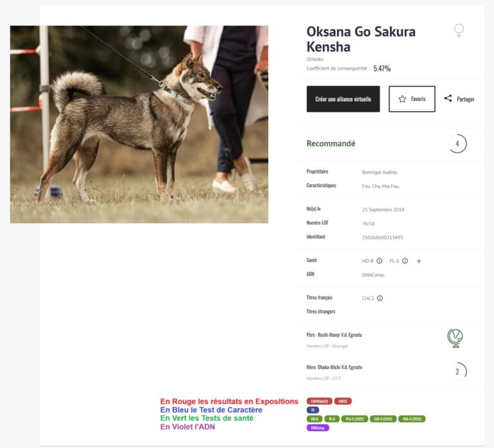This screenshot has width=494, height=448.
Task: Open mother Dhaka-Michi V.d. Egmato link
Action: click(x=334, y=367)
